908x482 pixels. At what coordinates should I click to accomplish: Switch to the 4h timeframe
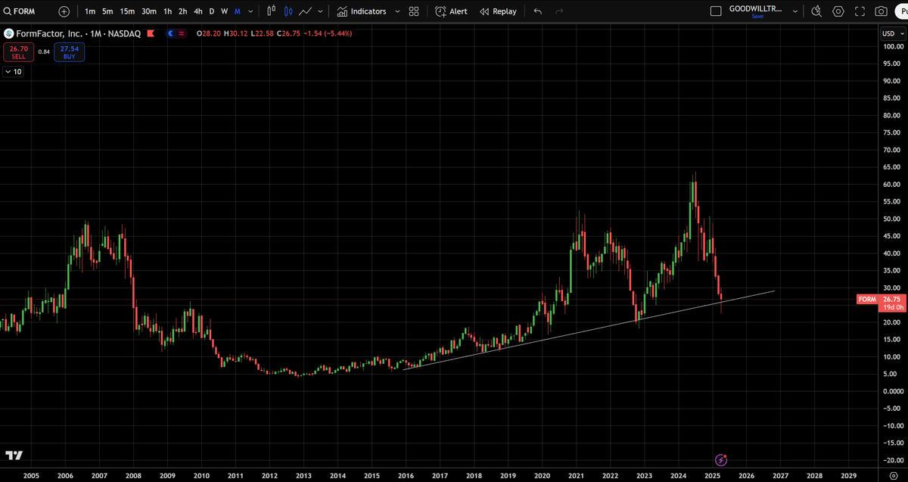tap(198, 11)
